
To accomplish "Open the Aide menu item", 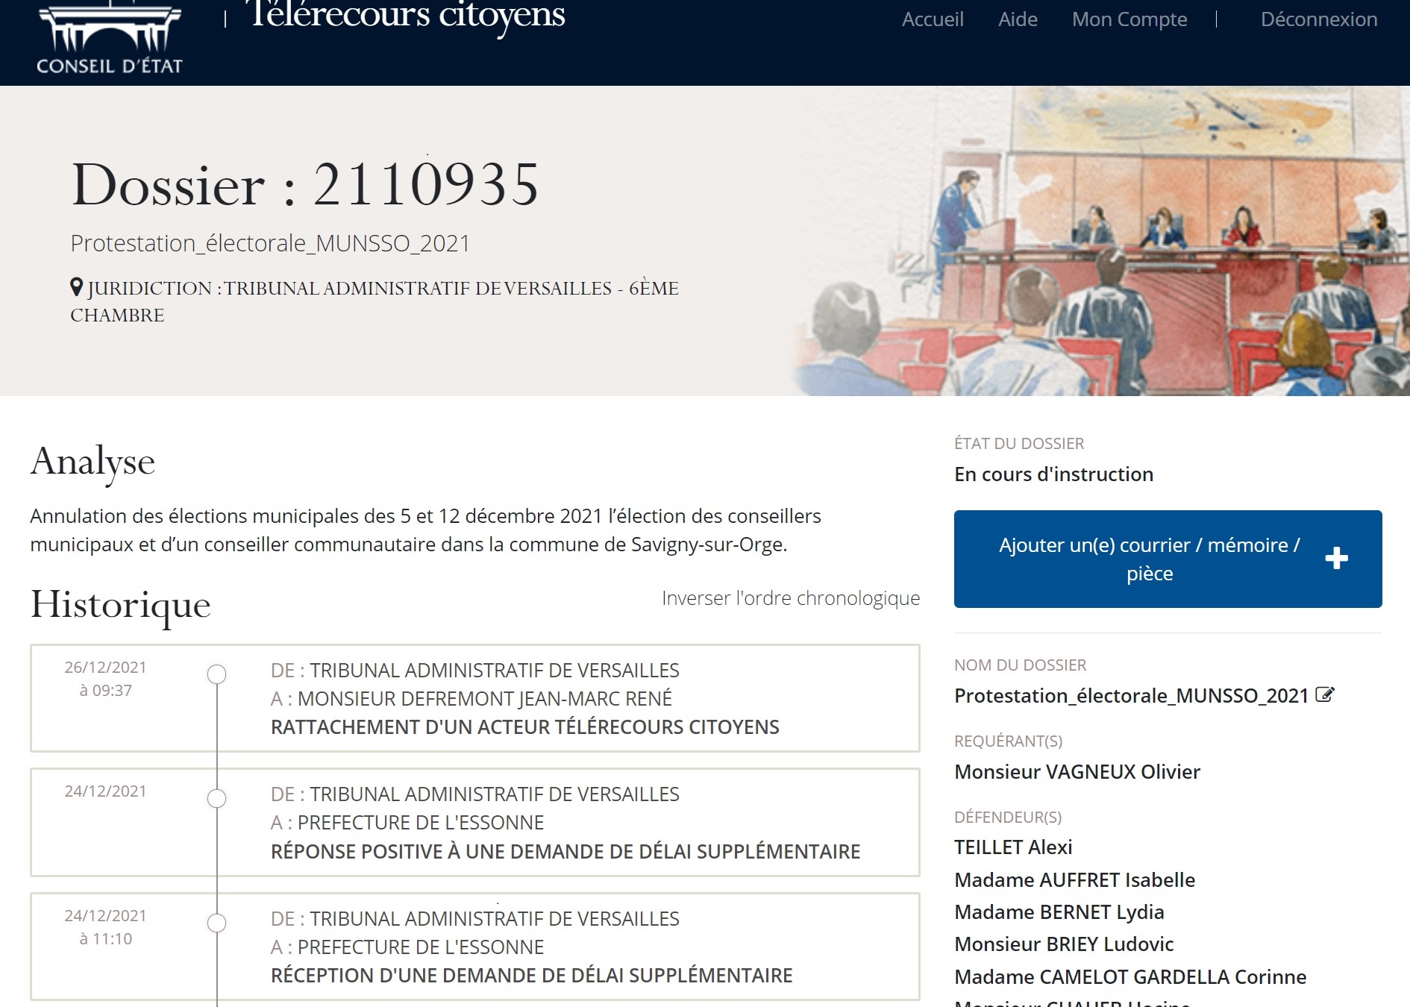I will [1018, 19].
